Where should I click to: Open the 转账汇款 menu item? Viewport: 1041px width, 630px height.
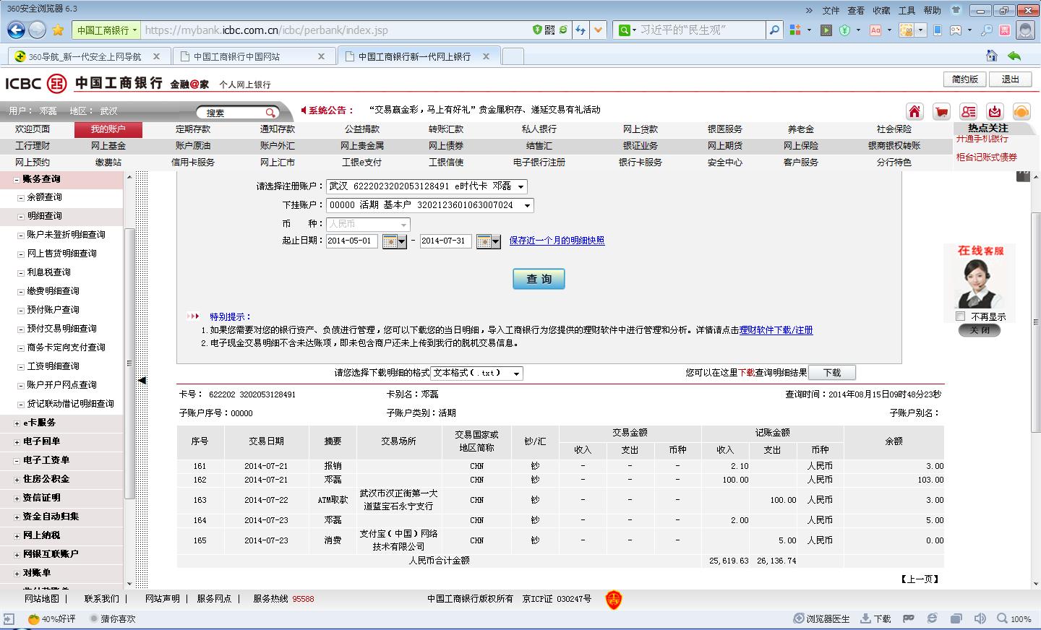tap(445, 129)
